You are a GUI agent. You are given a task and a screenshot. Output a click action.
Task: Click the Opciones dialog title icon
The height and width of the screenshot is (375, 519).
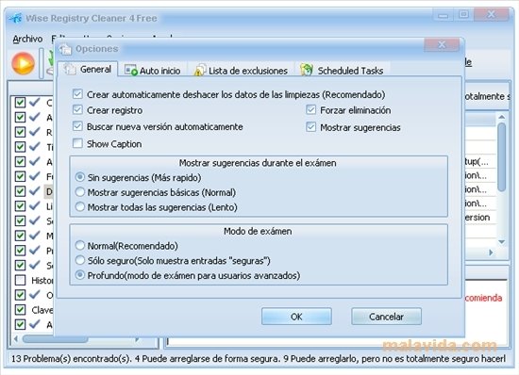click(65, 49)
